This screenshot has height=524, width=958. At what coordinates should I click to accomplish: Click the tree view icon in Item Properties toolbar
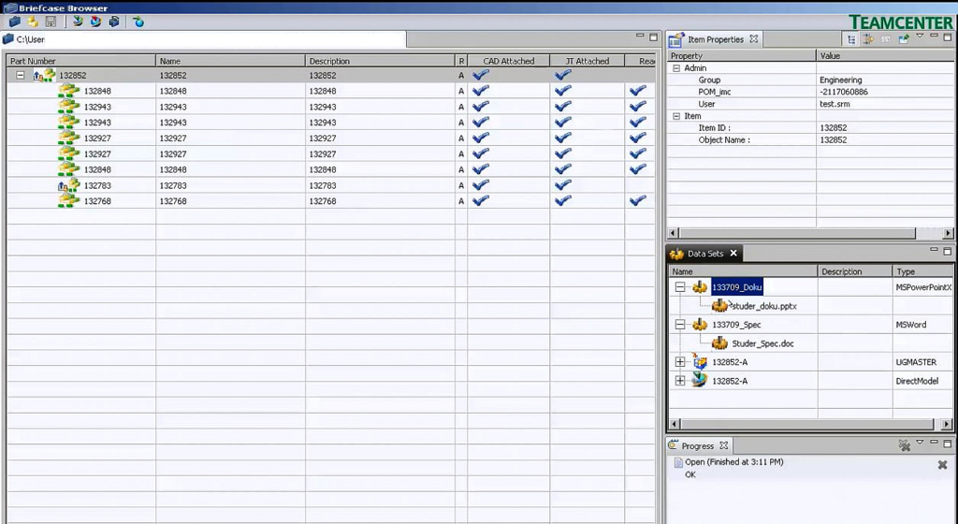pyautogui.click(x=851, y=39)
